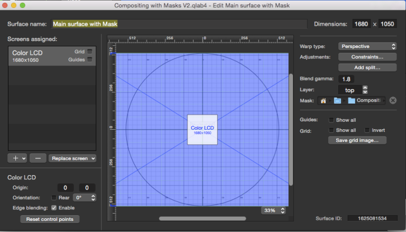Disable the Edge blending Enable checkbox
406x232 pixels.
coord(54,208)
